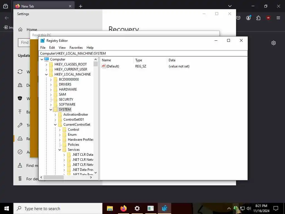The height and width of the screenshot is (214, 285).
Task: Select the HKEY_CLASSES_ROOT folder icon
Action: (x=51, y=64)
